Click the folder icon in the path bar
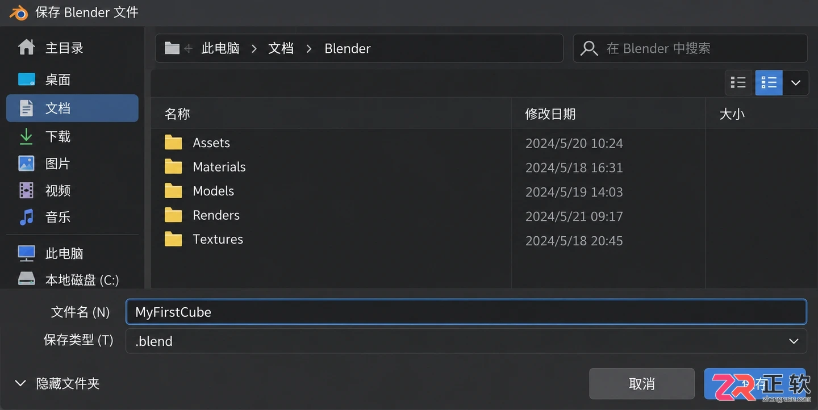This screenshot has height=410, width=818. click(x=172, y=48)
